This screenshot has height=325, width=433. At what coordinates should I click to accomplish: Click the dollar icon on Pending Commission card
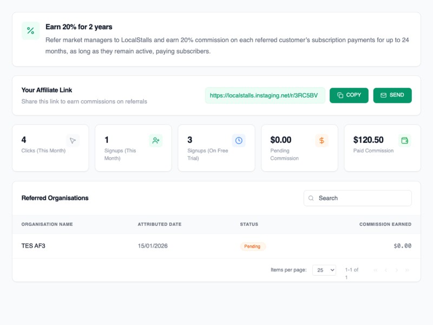322,141
